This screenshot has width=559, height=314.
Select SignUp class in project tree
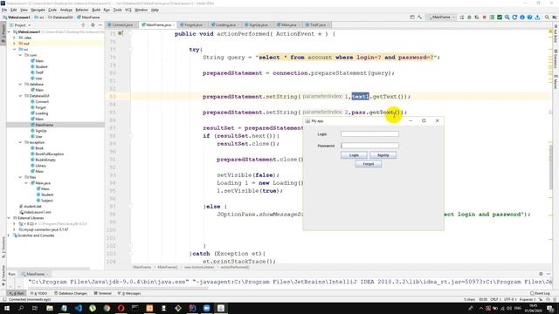pyautogui.click(x=41, y=131)
